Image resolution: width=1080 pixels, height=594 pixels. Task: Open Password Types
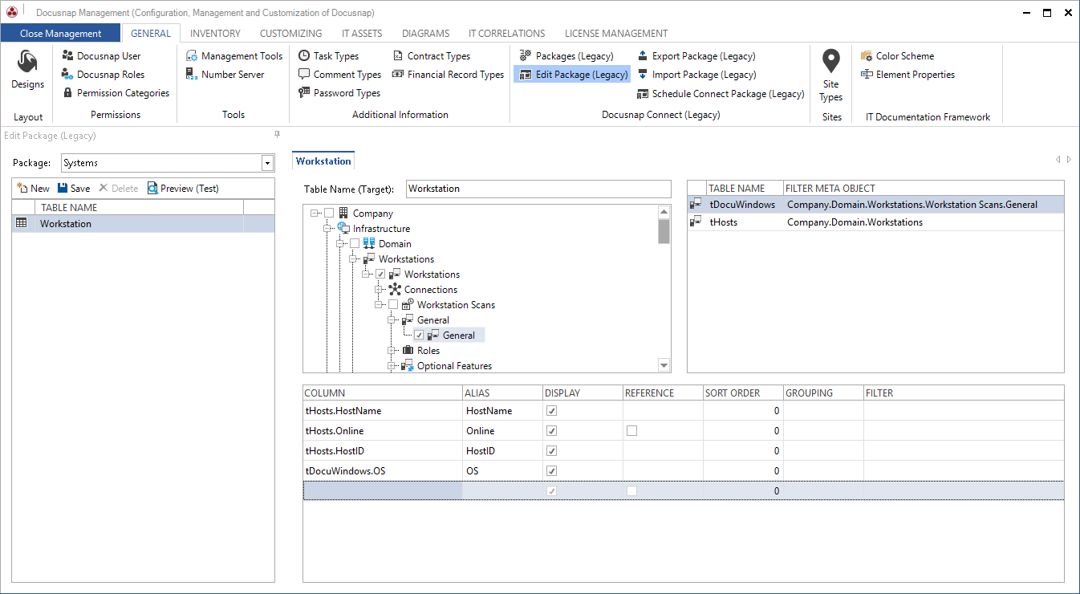[339, 93]
